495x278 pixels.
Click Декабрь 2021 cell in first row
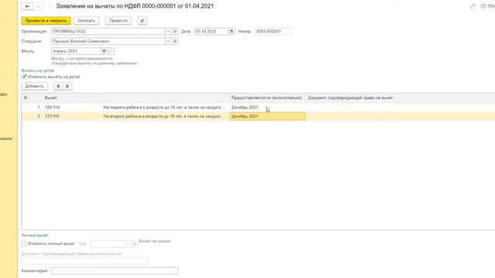pos(267,107)
